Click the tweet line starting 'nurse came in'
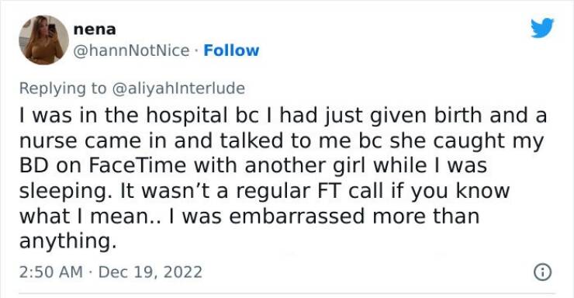The image size is (574, 298). (282, 141)
